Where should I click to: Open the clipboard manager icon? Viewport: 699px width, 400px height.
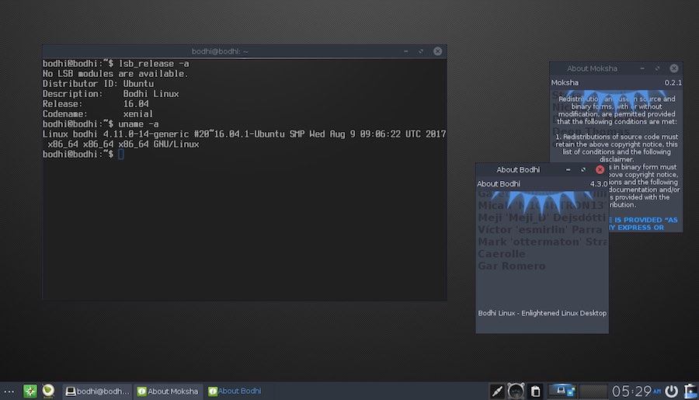535,391
